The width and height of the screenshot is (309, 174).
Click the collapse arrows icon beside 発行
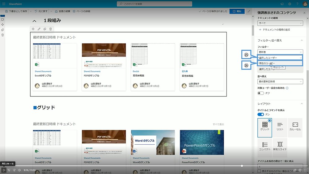point(249,11)
